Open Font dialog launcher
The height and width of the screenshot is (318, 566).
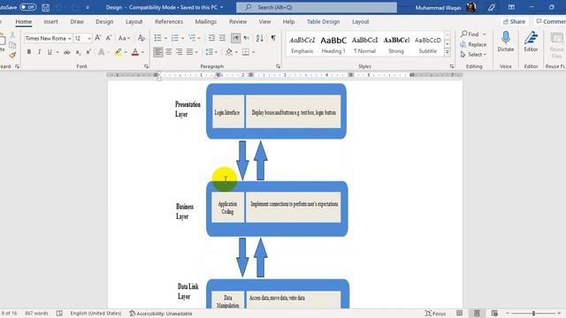[x=146, y=66]
